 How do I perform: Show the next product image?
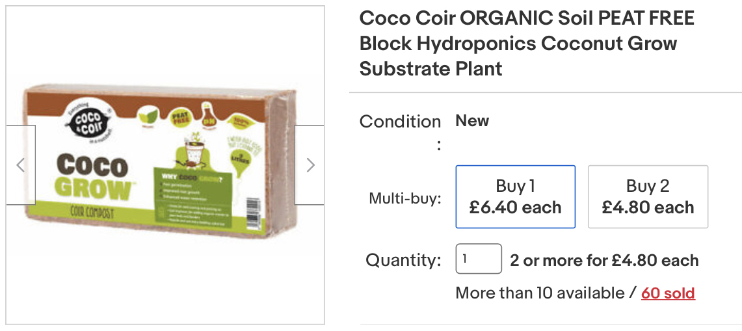310,165
